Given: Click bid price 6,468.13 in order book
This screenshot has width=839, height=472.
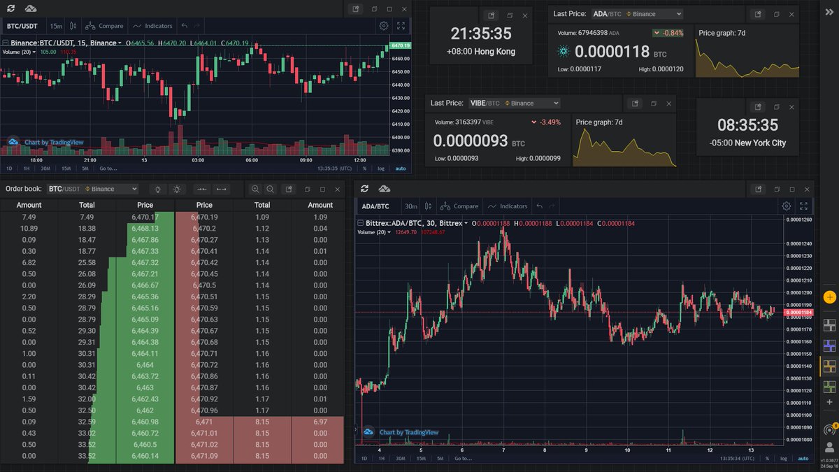Looking at the screenshot, I should point(145,229).
